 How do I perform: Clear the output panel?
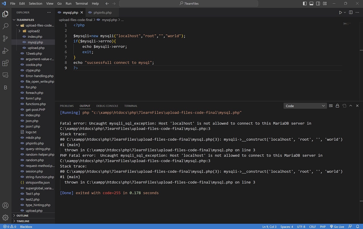point(331,106)
